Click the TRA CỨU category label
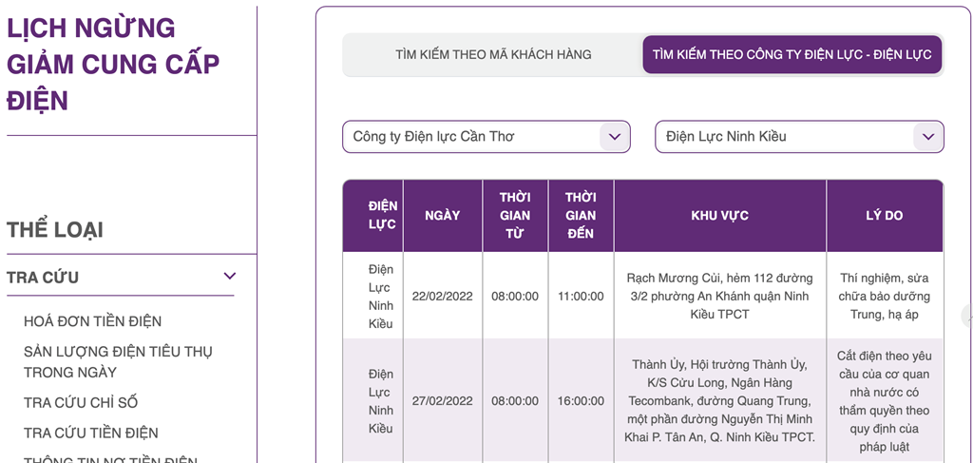 (x=43, y=278)
